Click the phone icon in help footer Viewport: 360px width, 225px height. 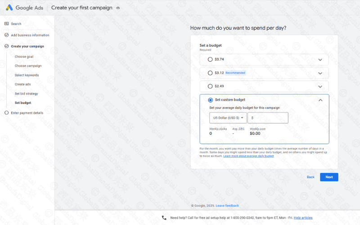(164, 218)
